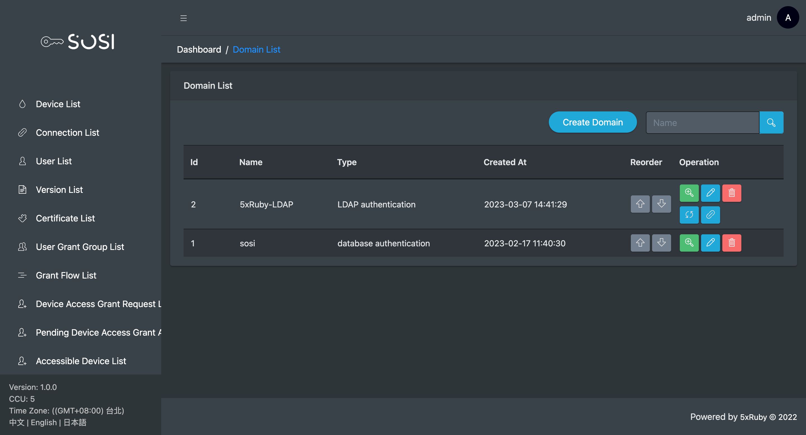
Task: Toggle the hamburger sidebar menu
Action: [x=183, y=18]
